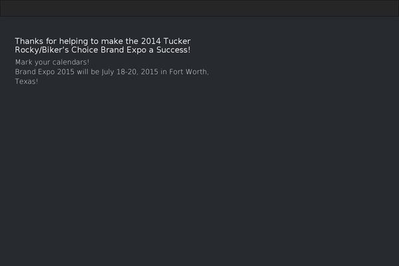This screenshot has height=266, width=399.
Task: Click "Fort Worth," location text
Action: click(189, 72)
